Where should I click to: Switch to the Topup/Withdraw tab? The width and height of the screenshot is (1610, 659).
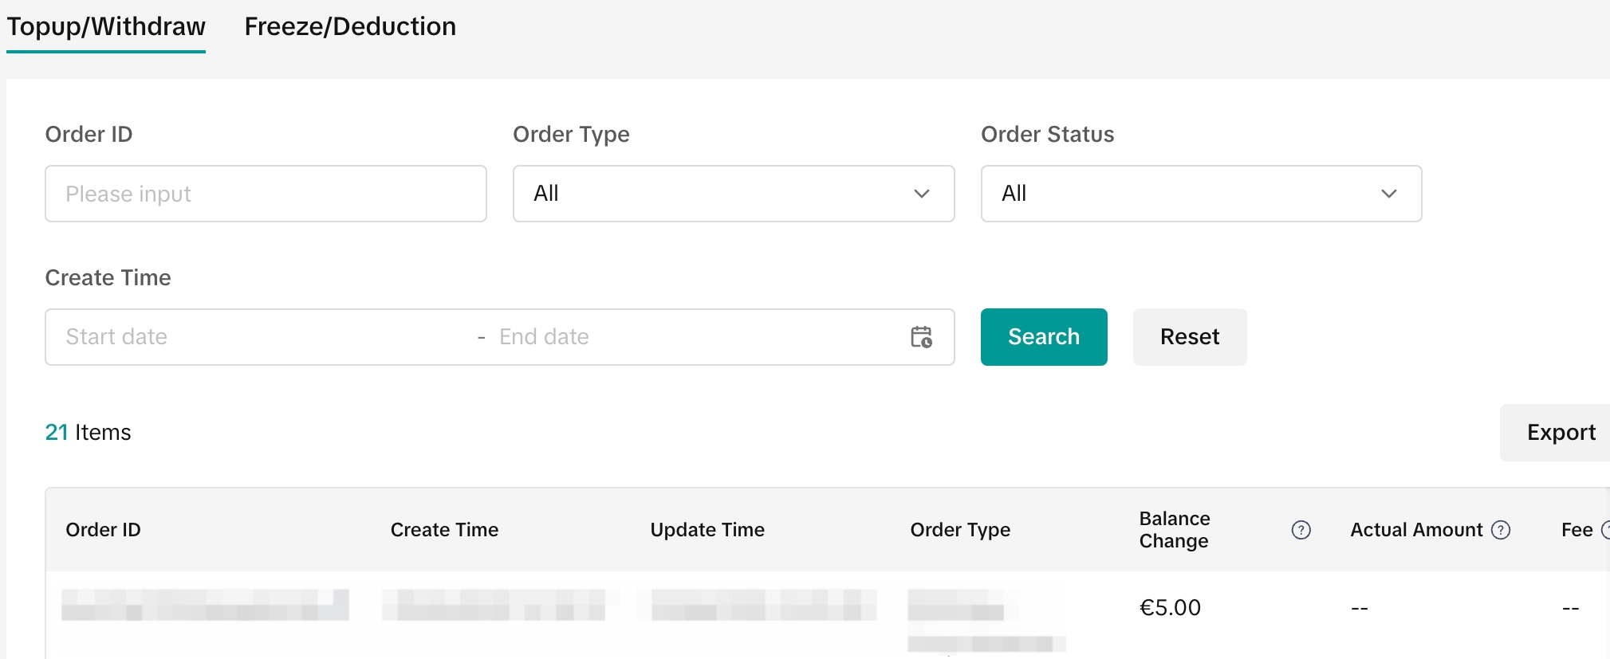[x=106, y=27]
